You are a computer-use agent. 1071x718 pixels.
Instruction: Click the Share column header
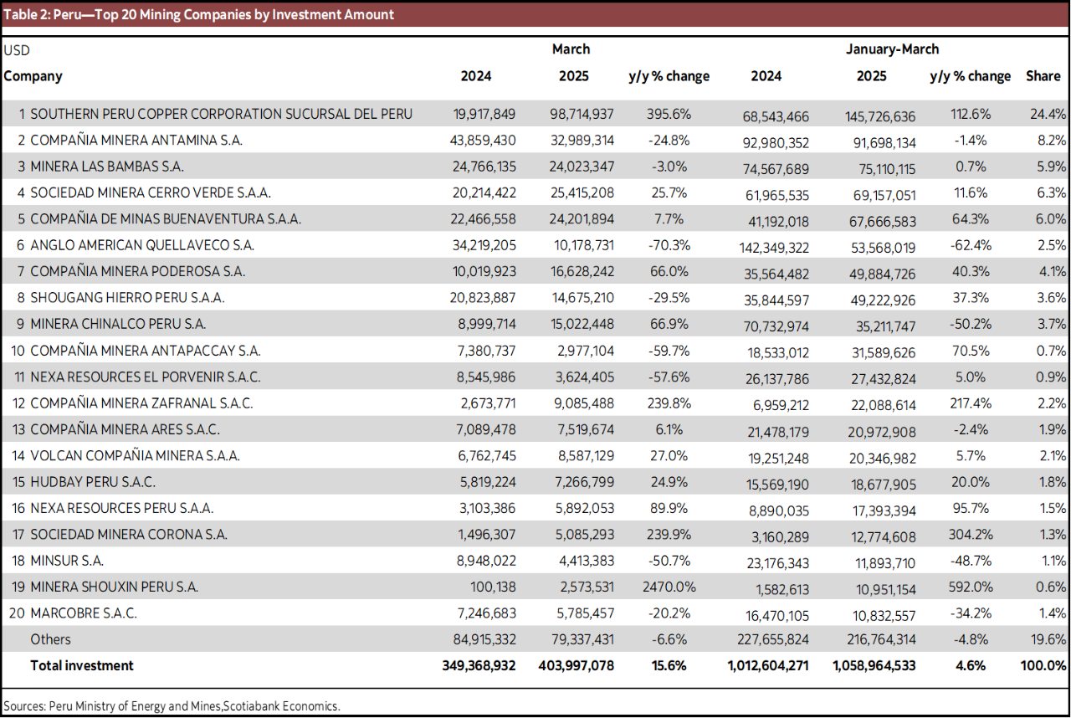[x=1043, y=75]
